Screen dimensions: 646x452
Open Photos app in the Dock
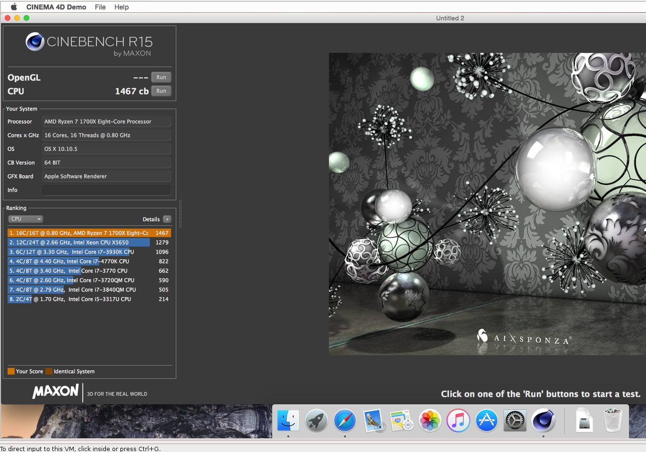pos(430,420)
